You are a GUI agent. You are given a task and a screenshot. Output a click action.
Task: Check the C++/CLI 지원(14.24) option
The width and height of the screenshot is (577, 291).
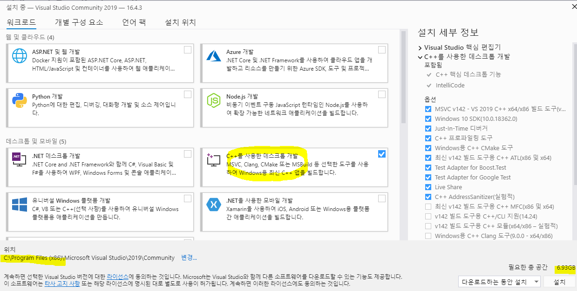pos(428,216)
